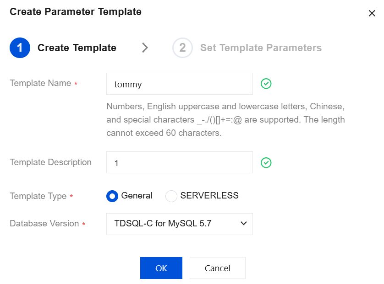Image resolution: width=384 pixels, height=284 pixels.
Task: Click the Template Name field label
Action: coord(40,83)
